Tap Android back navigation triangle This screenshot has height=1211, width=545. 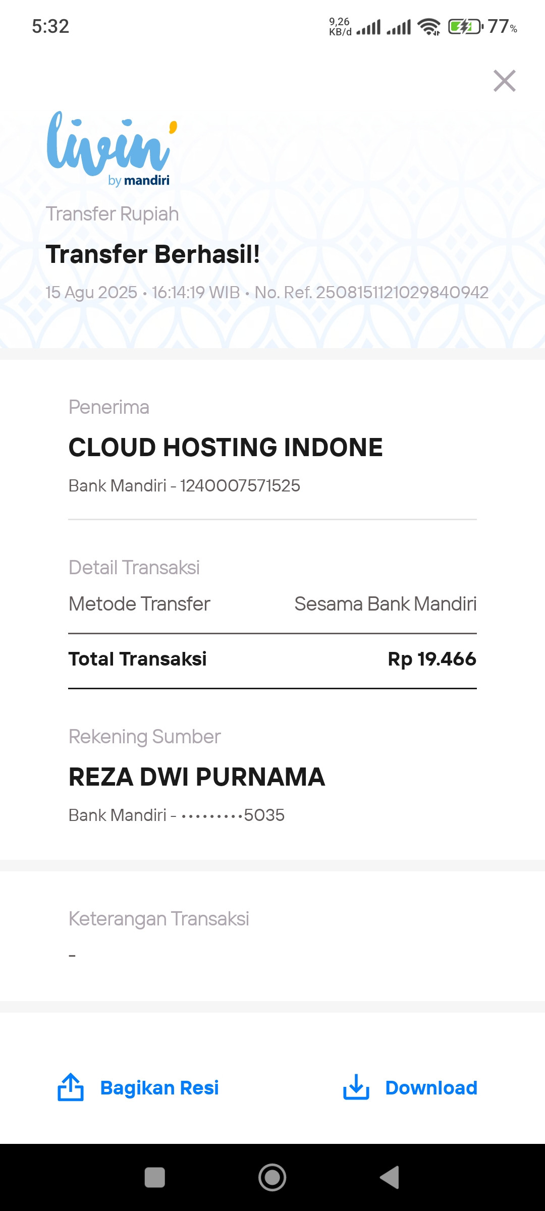tap(390, 1177)
